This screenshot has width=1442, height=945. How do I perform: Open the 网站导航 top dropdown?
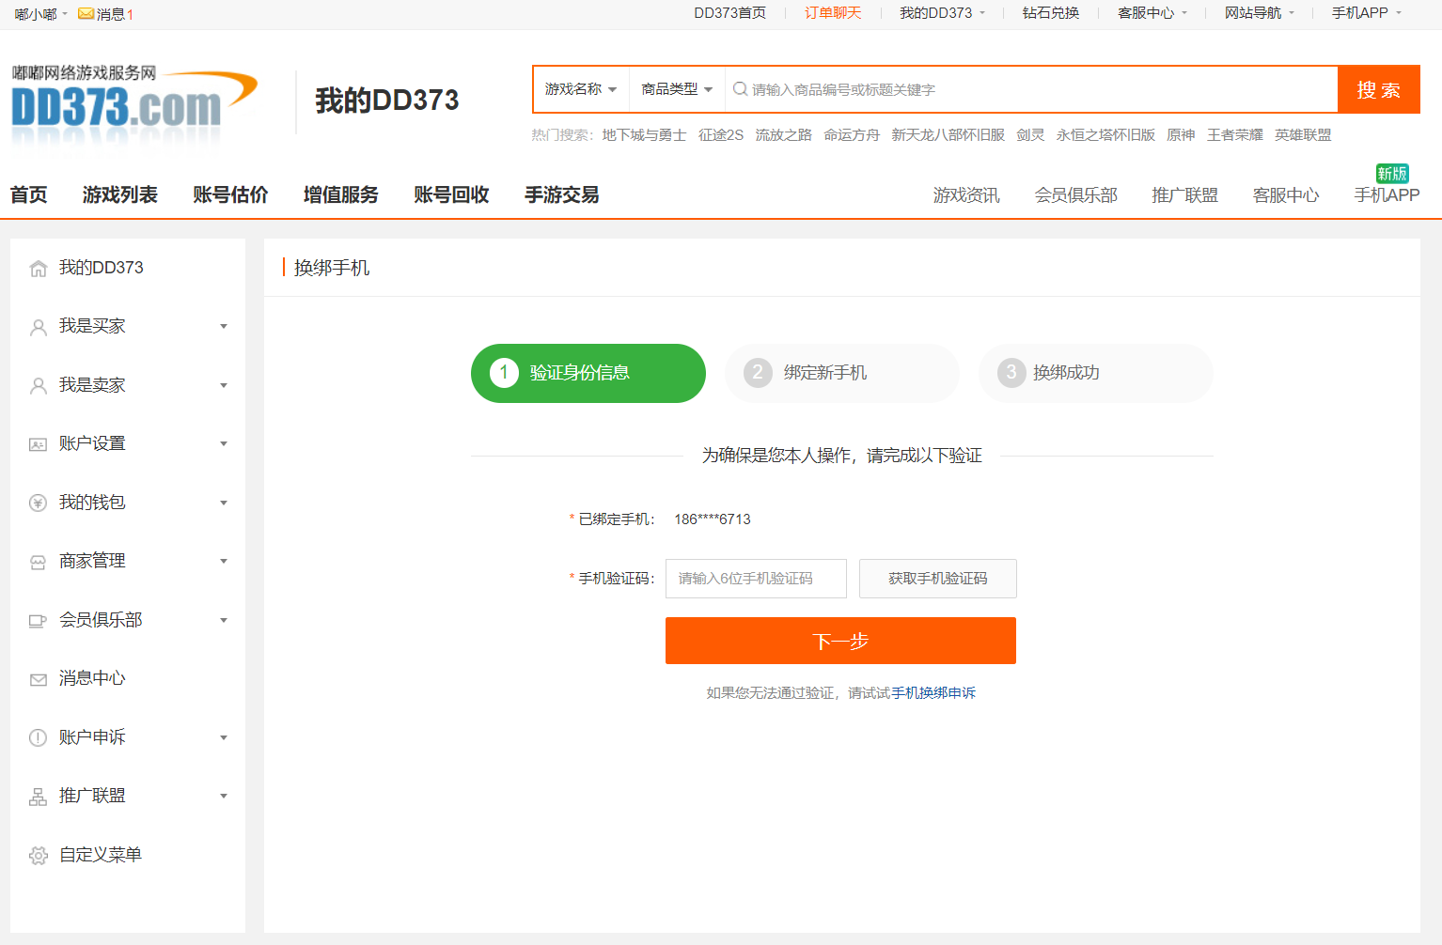pos(1259,13)
